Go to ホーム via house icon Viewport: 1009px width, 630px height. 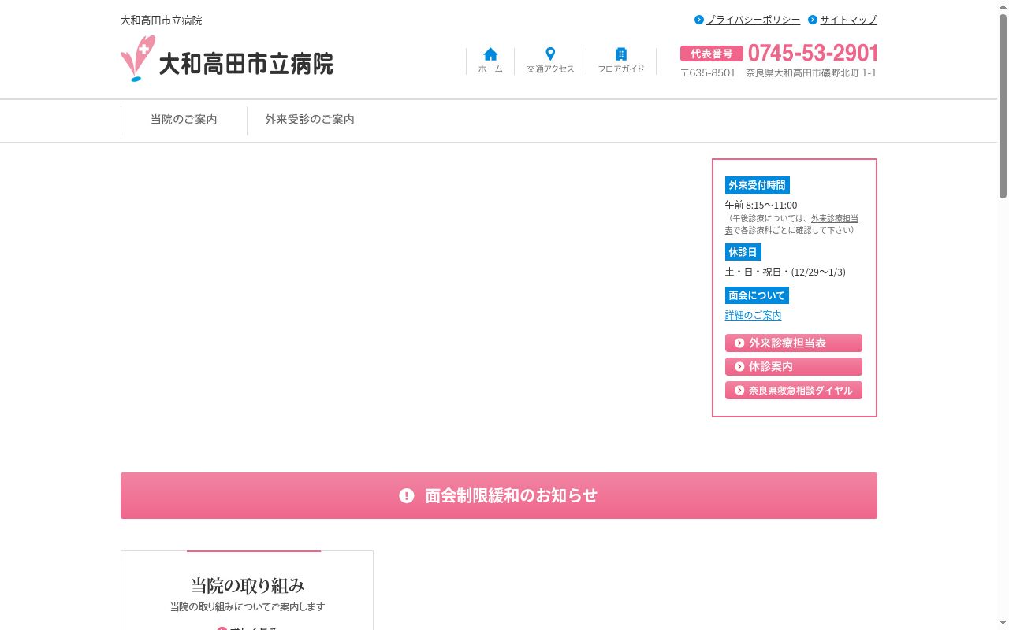coord(490,54)
